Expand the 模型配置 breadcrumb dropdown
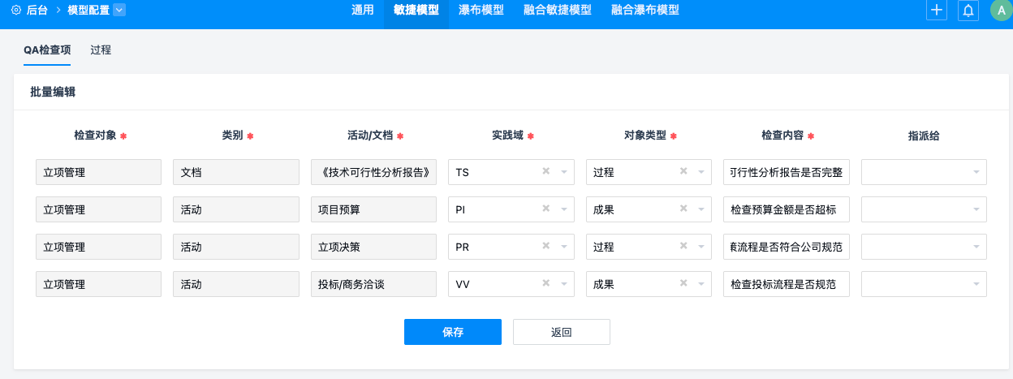Screen dimensions: 1013x379 pos(119,10)
